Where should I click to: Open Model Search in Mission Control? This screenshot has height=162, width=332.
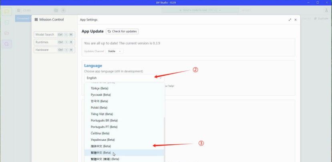(x=54, y=34)
